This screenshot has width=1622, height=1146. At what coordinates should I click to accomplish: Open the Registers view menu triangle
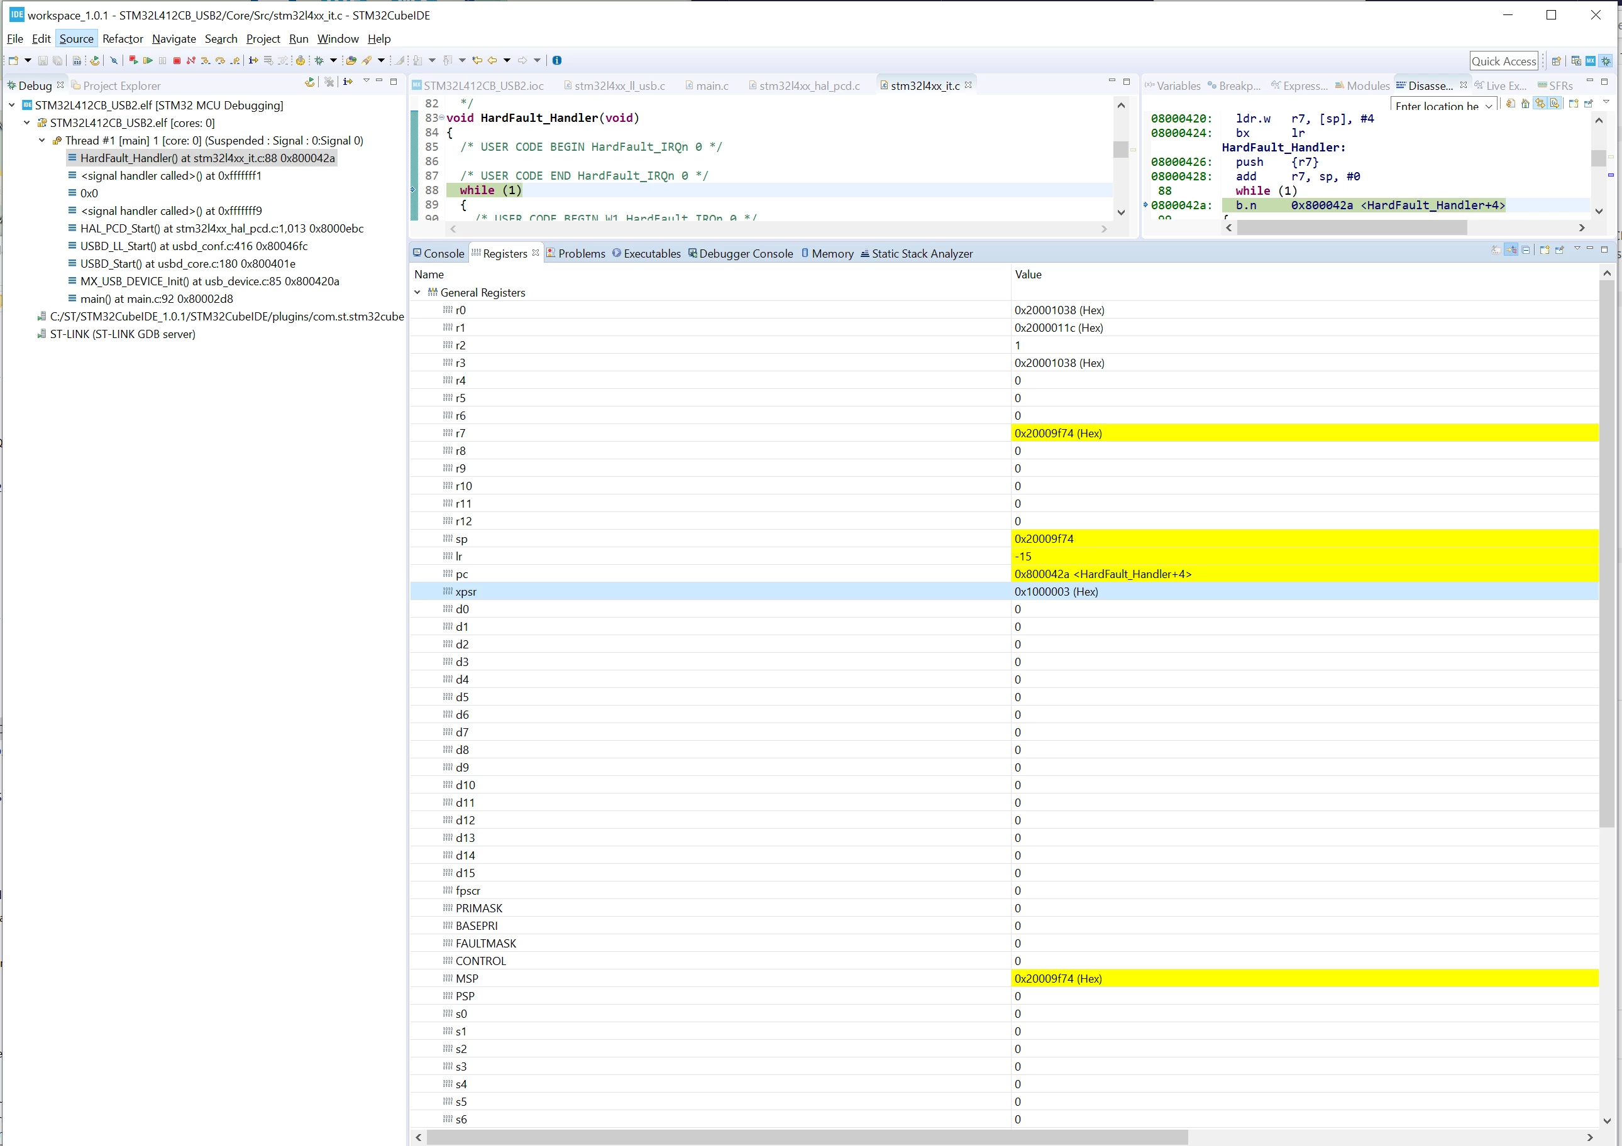1577,248
